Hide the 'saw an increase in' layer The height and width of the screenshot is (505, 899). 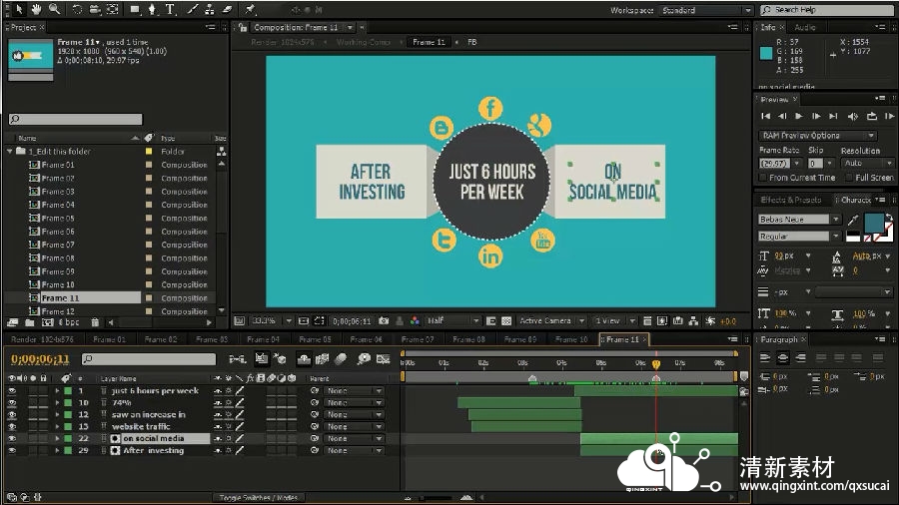click(12, 415)
